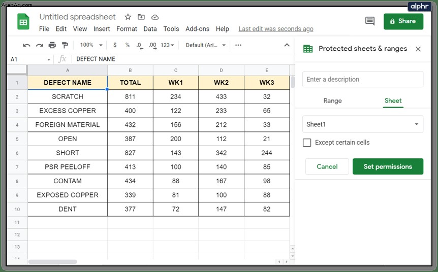This screenshot has height=272, width=438.
Task: Click the Cancel button
Action: coord(327,166)
